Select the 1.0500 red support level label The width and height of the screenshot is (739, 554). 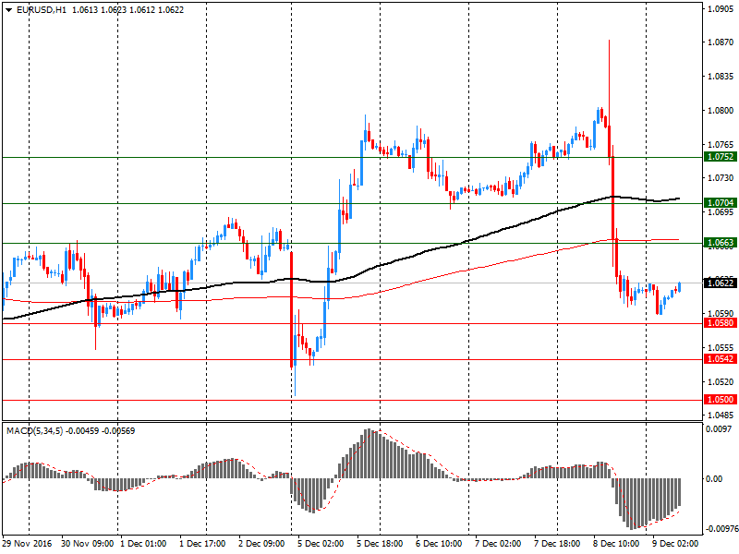[720, 400]
